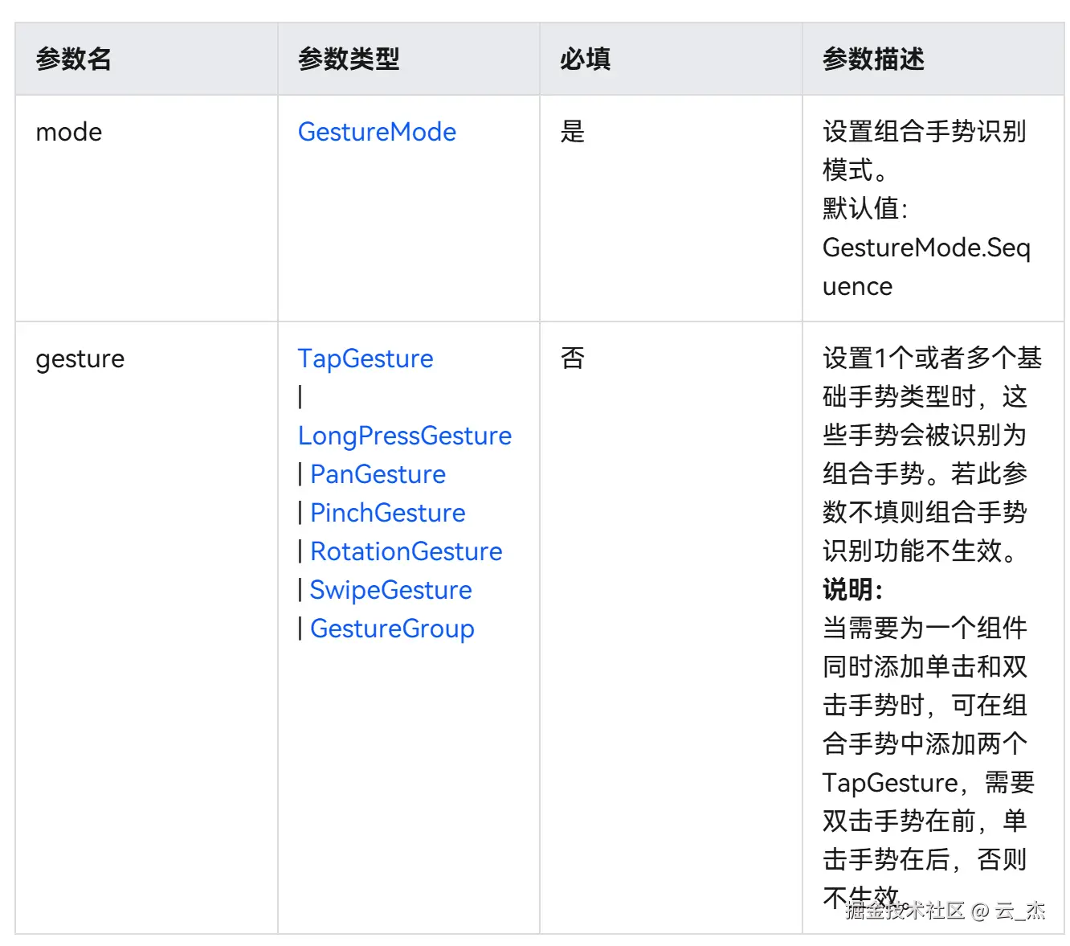Open the LongPressGesture link

click(405, 436)
